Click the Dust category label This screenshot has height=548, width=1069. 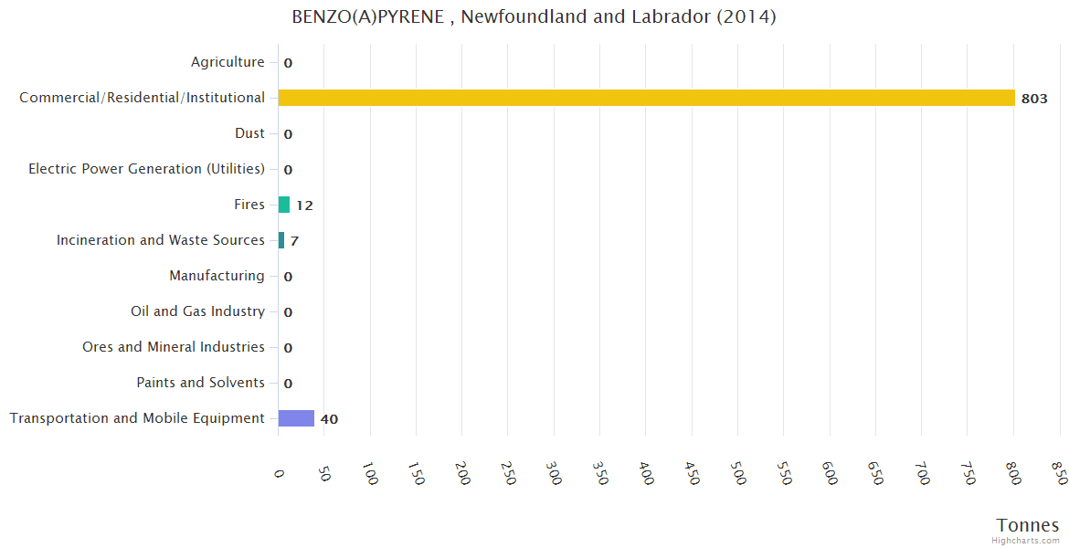(x=249, y=133)
